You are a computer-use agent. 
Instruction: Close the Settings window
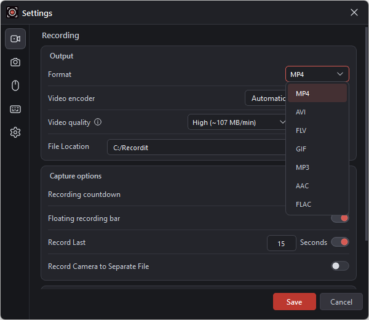(354, 12)
